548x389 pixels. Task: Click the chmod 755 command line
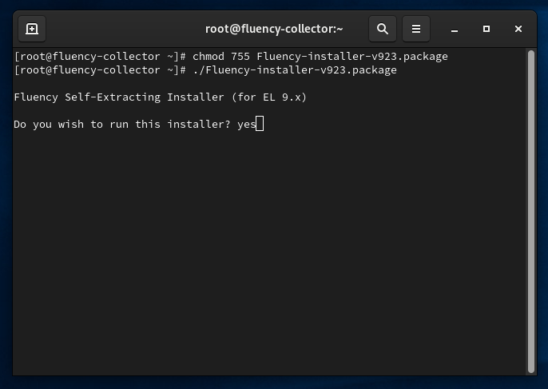pos(231,56)
